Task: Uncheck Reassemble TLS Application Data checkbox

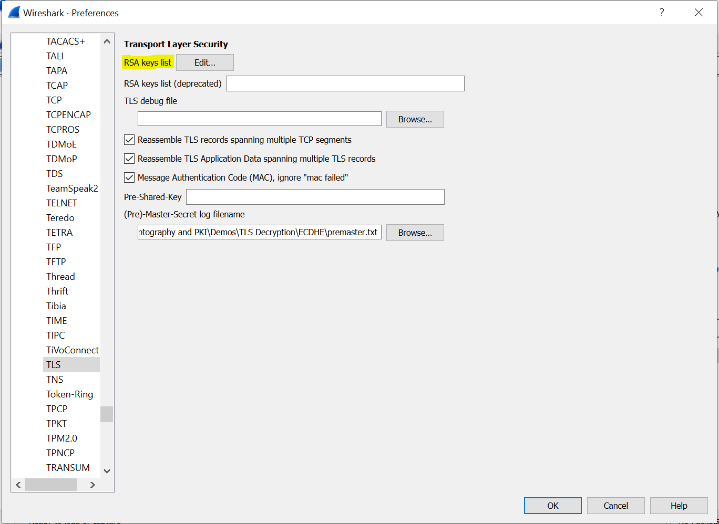Action: tap(129, 159)
